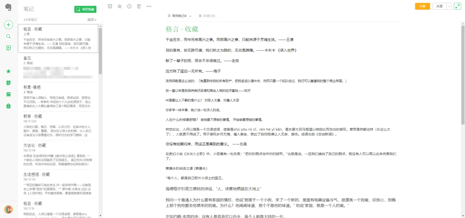Click the note title 格言 · 收藏 in editor
The width and height of the screenshot is (465, 218).
pyautogui.click(x=182, y=29)
